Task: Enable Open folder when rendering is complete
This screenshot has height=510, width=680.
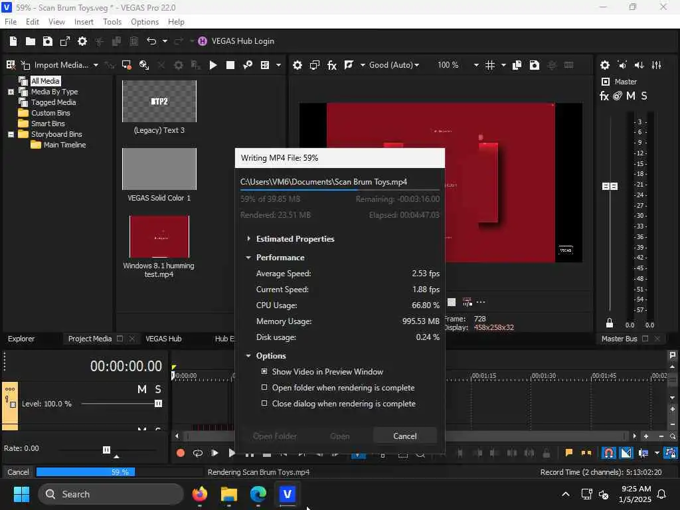Action: (264, 387)
